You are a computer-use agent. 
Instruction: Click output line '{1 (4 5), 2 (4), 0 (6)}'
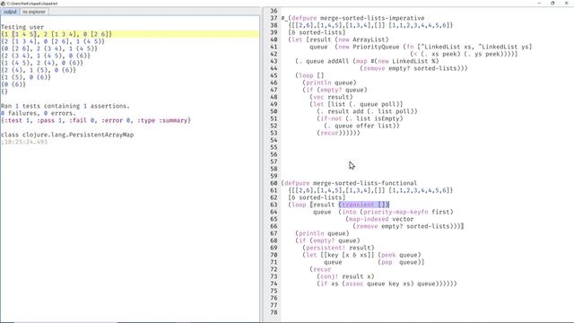pos(42,63)
